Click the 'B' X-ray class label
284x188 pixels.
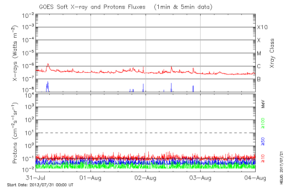(259, 79)
